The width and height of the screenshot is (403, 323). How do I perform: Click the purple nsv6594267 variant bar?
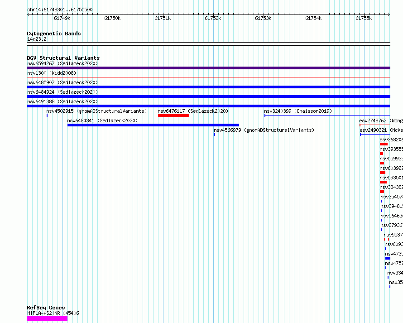click(x=208, y=68)
